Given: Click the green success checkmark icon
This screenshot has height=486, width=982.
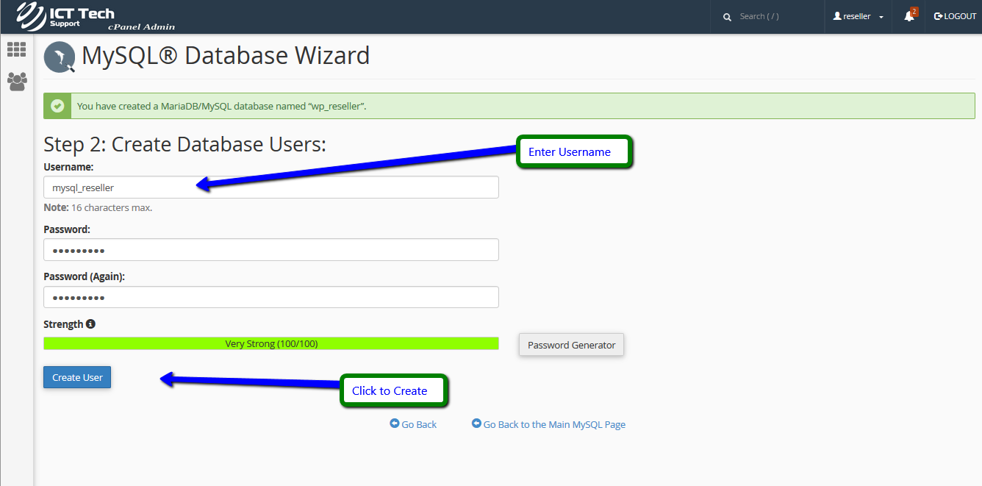Looking at the screenshot, I should click(x=57, y=106).
